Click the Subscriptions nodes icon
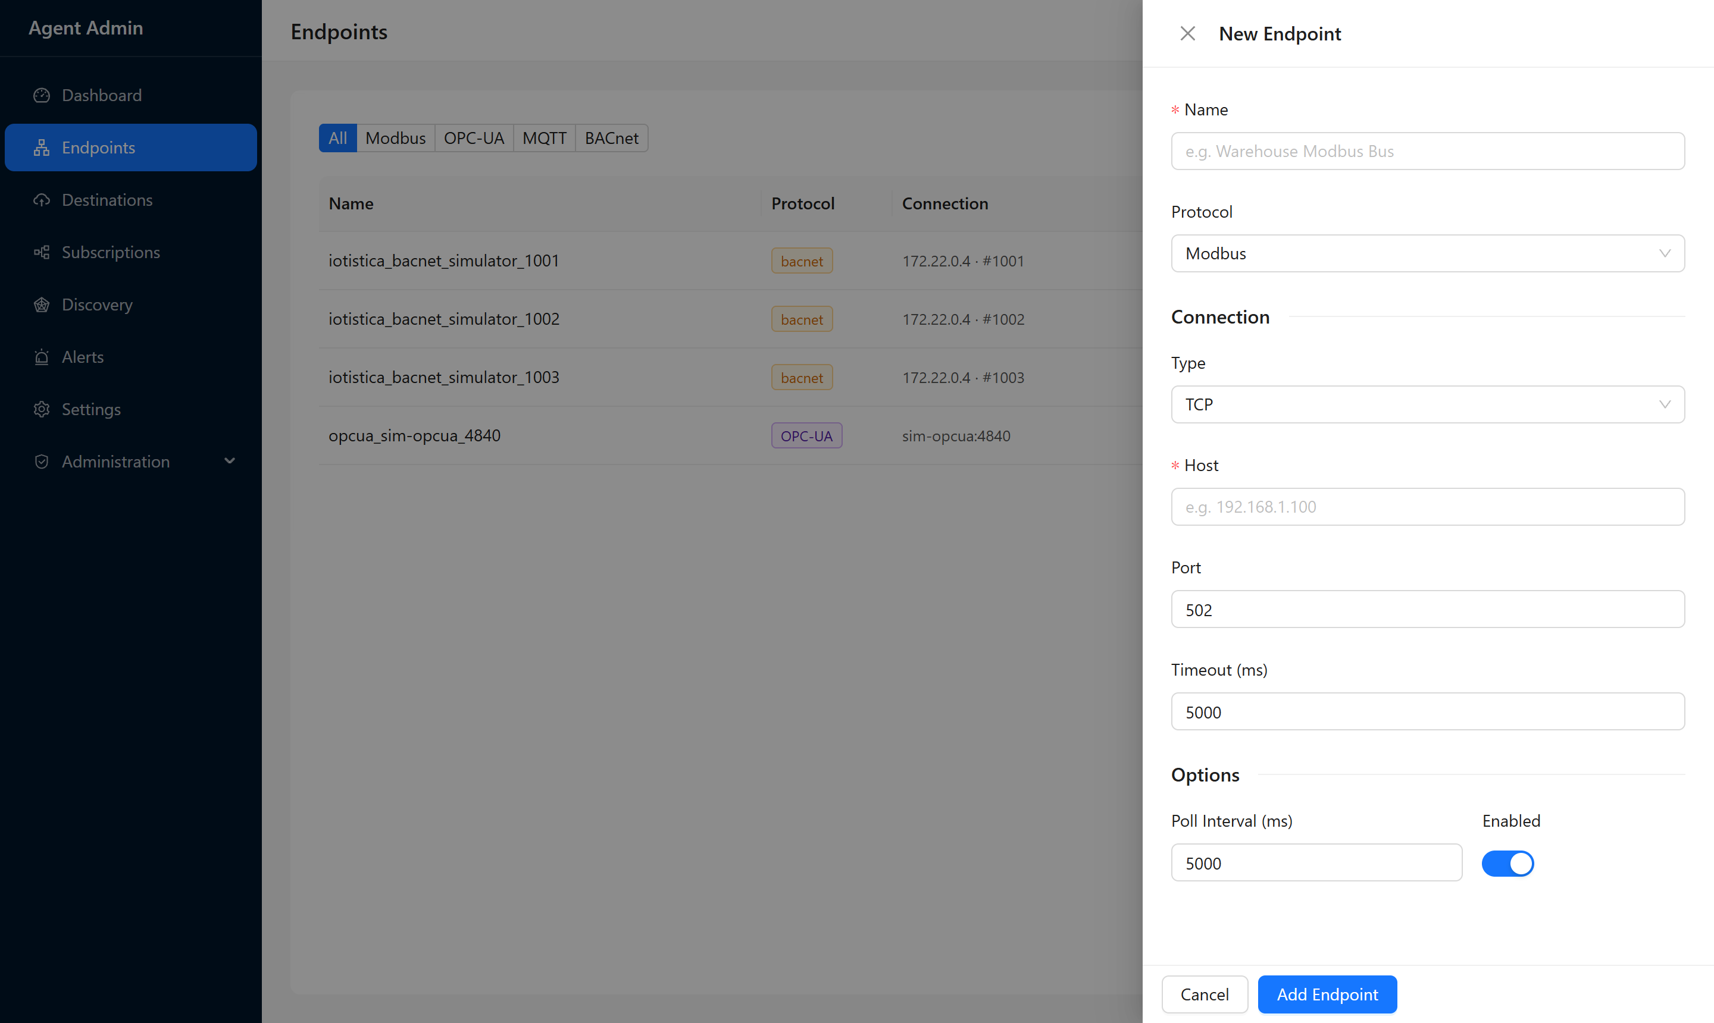1714x1023 pixels. click(x=42, y=252)
